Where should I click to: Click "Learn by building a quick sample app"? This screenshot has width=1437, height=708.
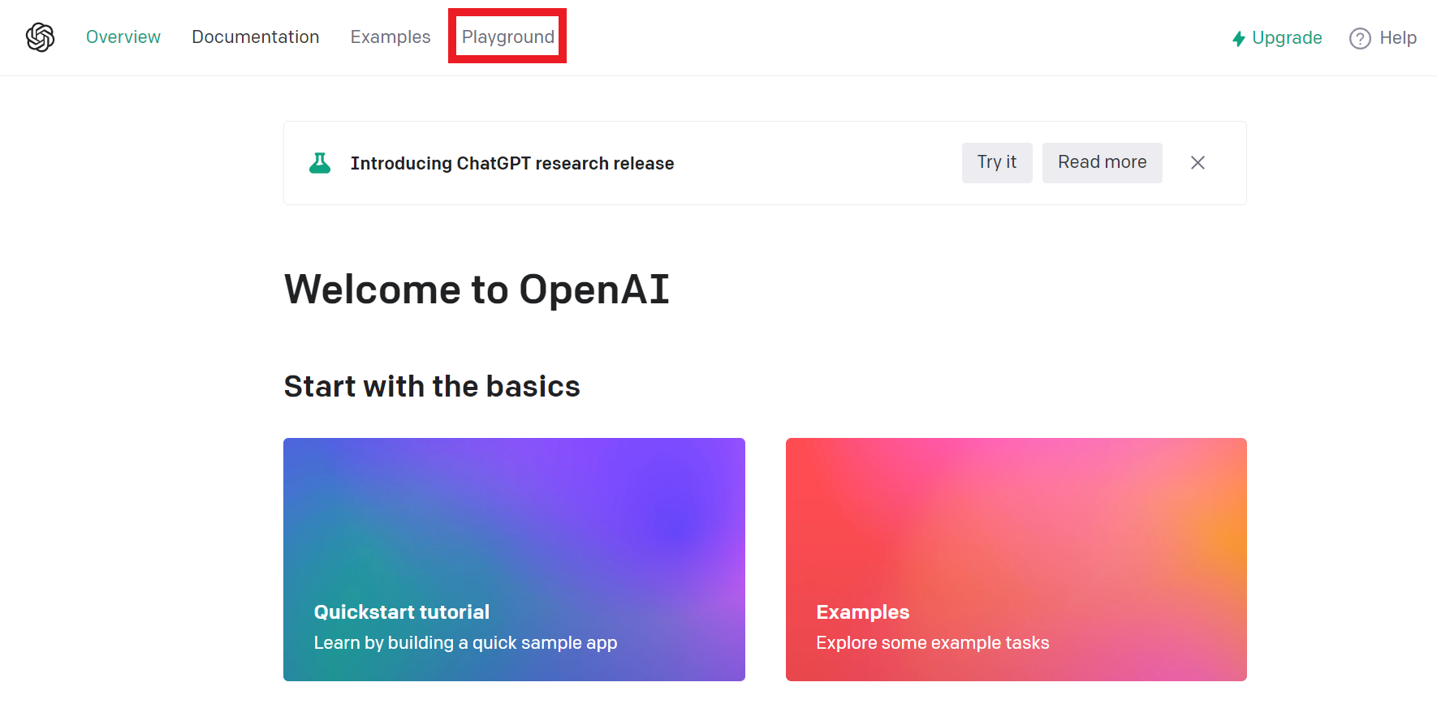pyautogui.click(x=465, y=643)
